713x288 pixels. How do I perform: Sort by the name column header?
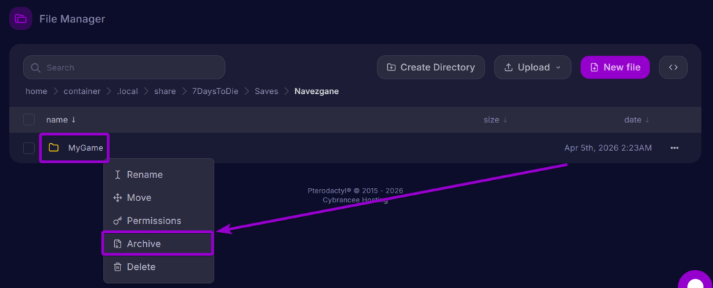click(57, 120)
